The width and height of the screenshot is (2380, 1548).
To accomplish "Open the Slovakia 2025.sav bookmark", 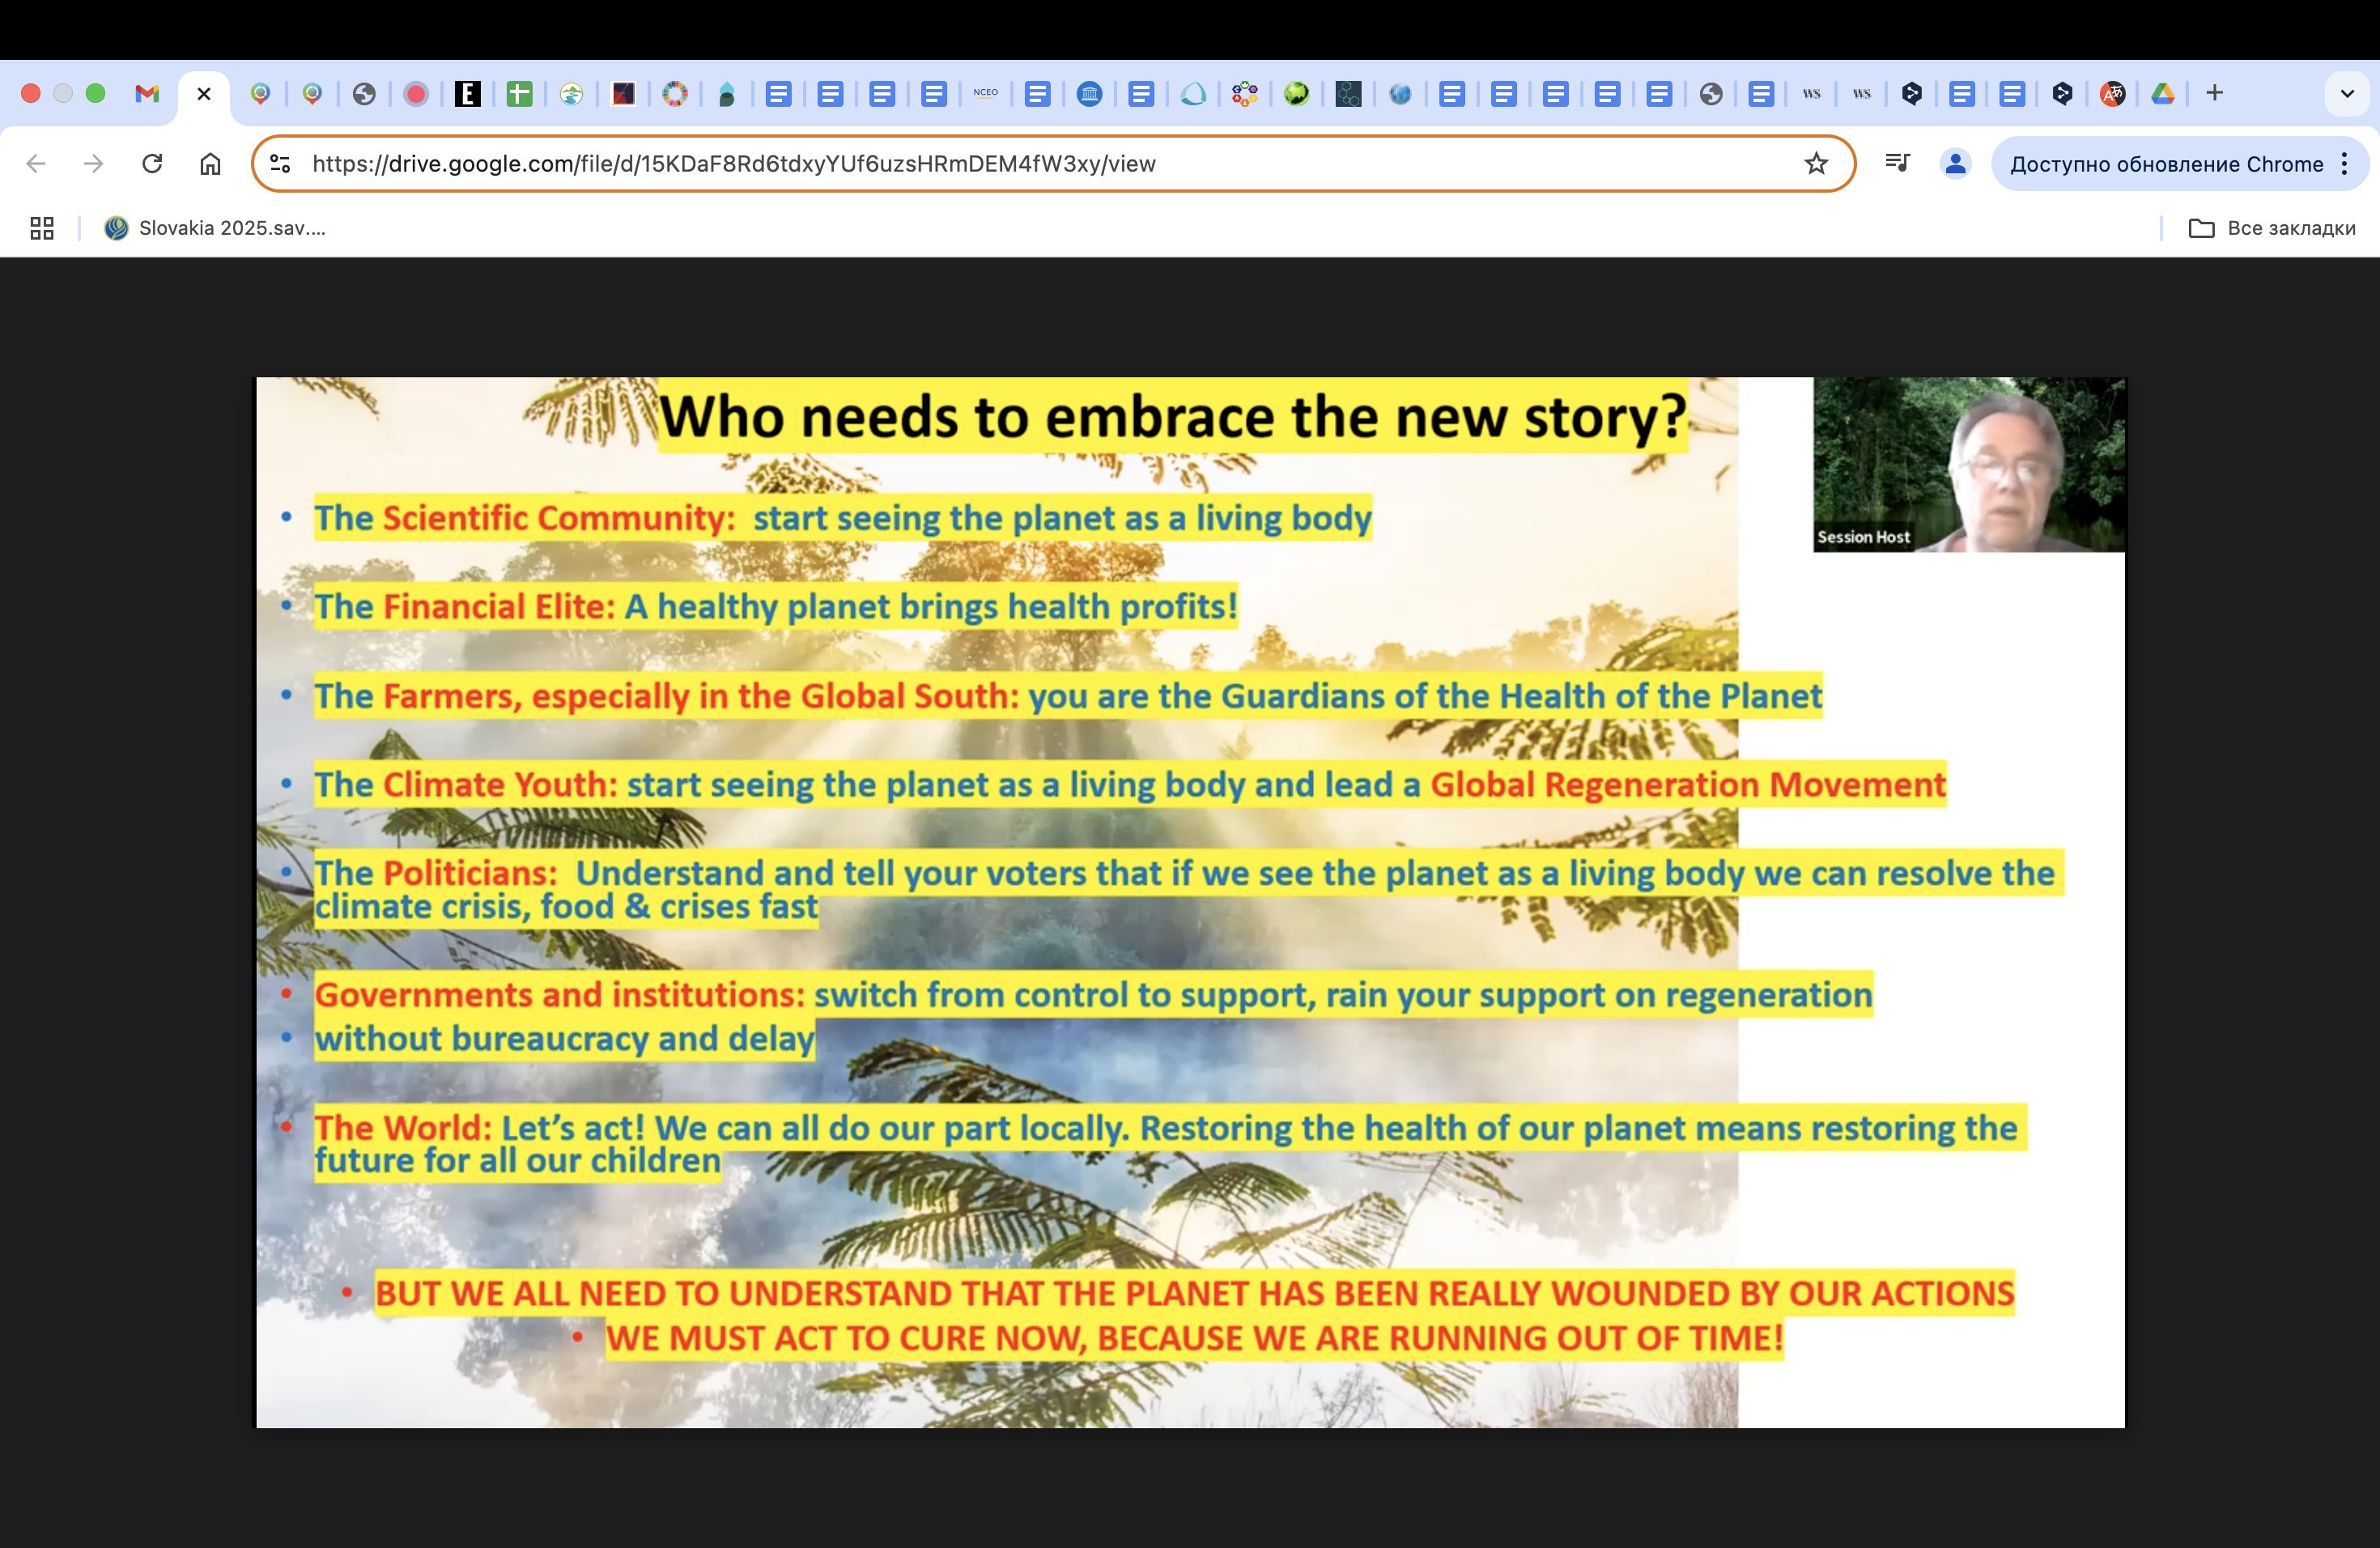I will click(x=215, y=228).
